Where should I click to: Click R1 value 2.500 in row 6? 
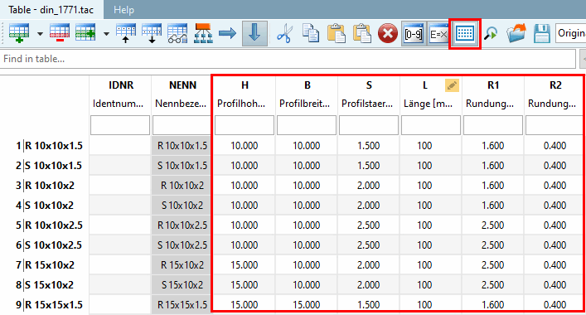click(493, 245)
